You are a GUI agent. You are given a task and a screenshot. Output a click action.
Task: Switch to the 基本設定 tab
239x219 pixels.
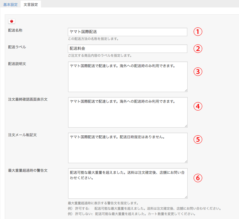click(x=10, y=5)
